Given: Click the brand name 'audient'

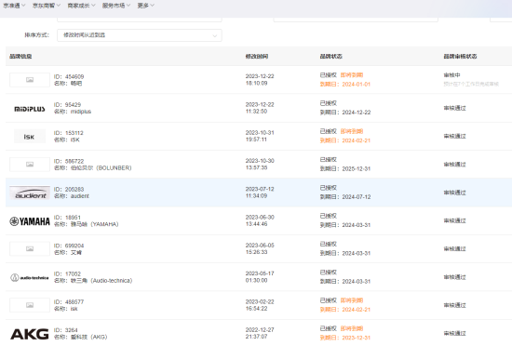Looking at the screenshot, I should [x=80, y=196].
